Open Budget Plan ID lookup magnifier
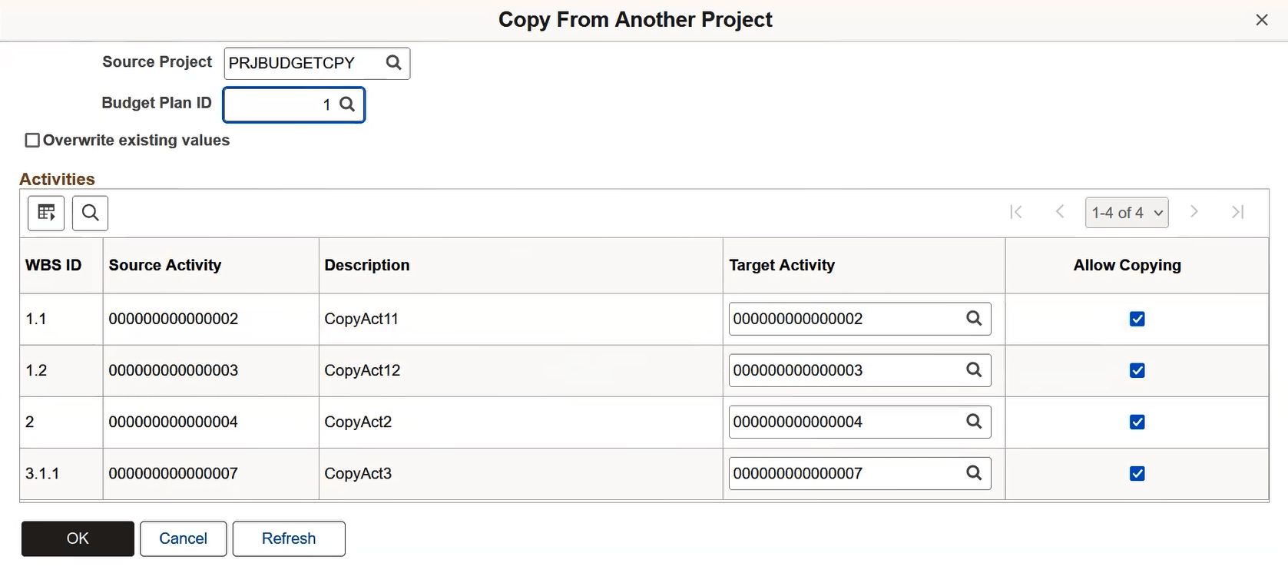This screenshot has width=1288, height=573. pyautogui.click(x=347, y=104)
